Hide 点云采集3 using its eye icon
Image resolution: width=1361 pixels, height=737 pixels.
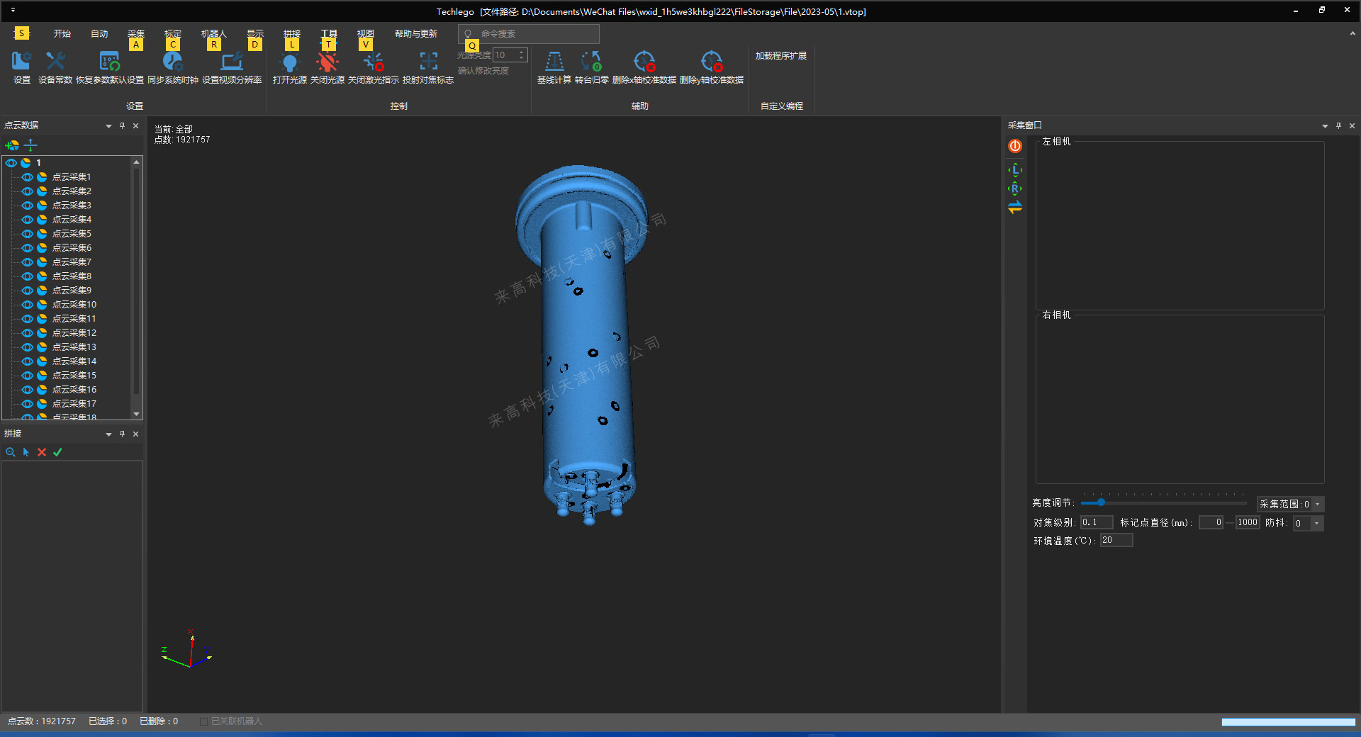point(28,206)
